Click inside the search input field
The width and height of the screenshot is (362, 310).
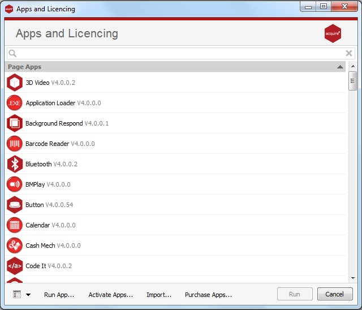[x=181, y=53]
